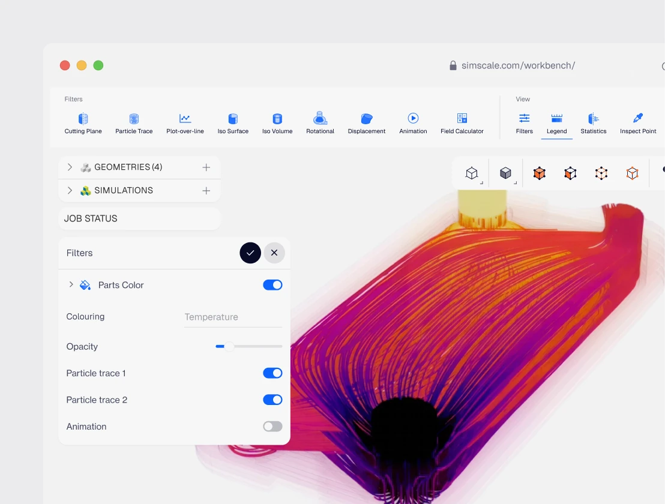665x504 pixels.
Task: Apply the Rotational filter
Action: (x=320, y=124)
